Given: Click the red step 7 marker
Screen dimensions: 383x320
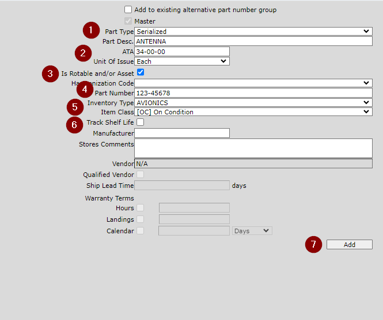Looking at the screenshot, I should click(x=313, y=245).
